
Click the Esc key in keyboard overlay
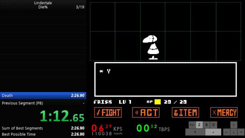point(192,125)
